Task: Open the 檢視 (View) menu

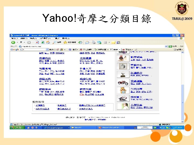Action: 33,38
